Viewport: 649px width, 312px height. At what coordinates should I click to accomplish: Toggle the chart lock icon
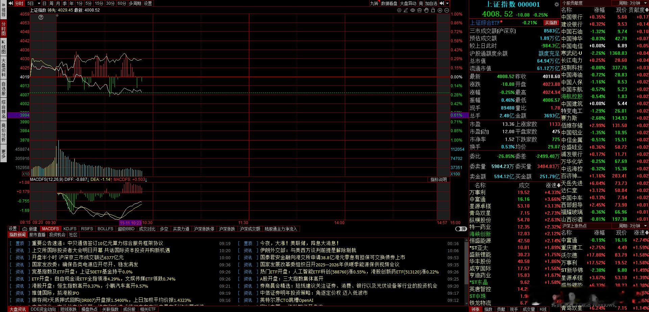coord(433,10)
